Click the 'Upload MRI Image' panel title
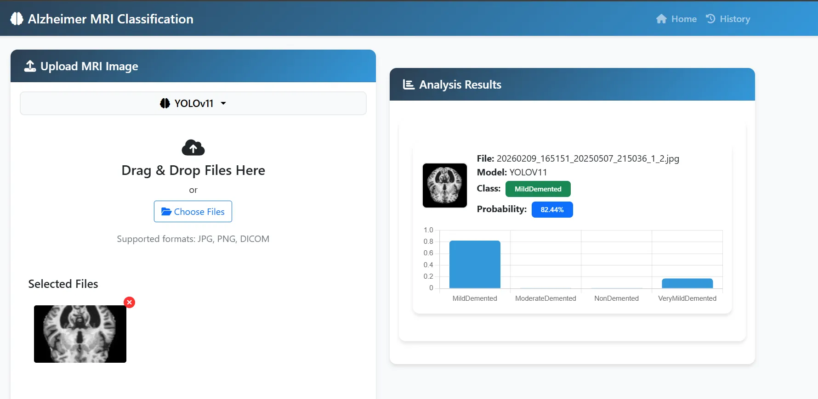Image resolution: width=818 pixels, height=399 pixels. (x=89, y=66)
